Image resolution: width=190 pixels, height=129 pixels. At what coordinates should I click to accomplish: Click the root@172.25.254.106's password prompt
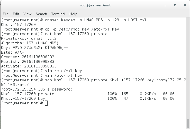point(37,89)
